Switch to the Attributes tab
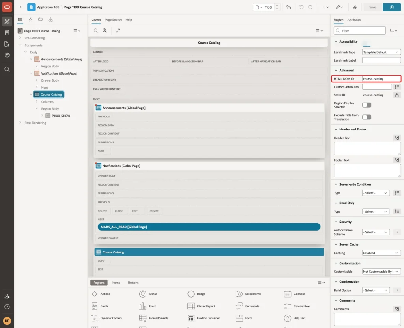 [x=354, y=20]
